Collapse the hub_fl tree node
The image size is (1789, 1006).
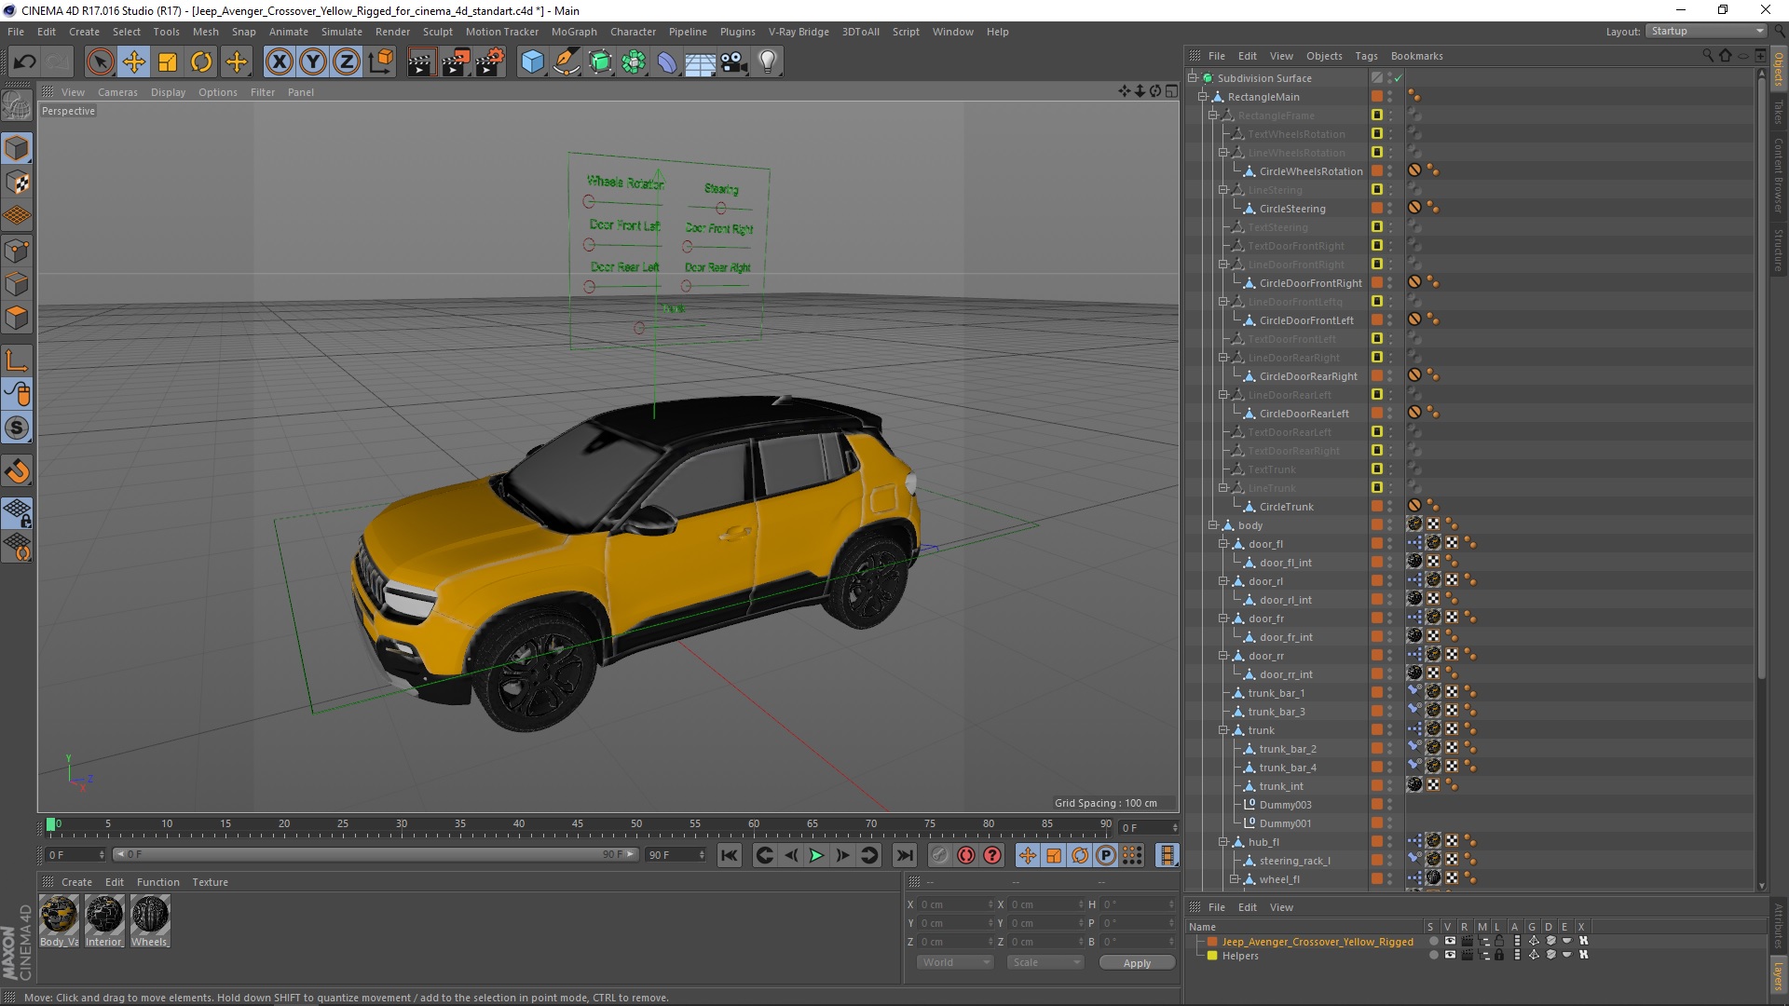click(x=1223, y=842)
